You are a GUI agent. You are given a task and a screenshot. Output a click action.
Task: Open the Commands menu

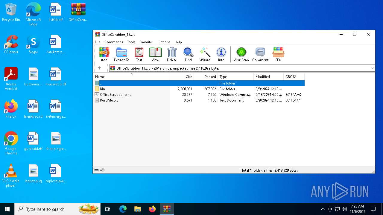(114, 42)
